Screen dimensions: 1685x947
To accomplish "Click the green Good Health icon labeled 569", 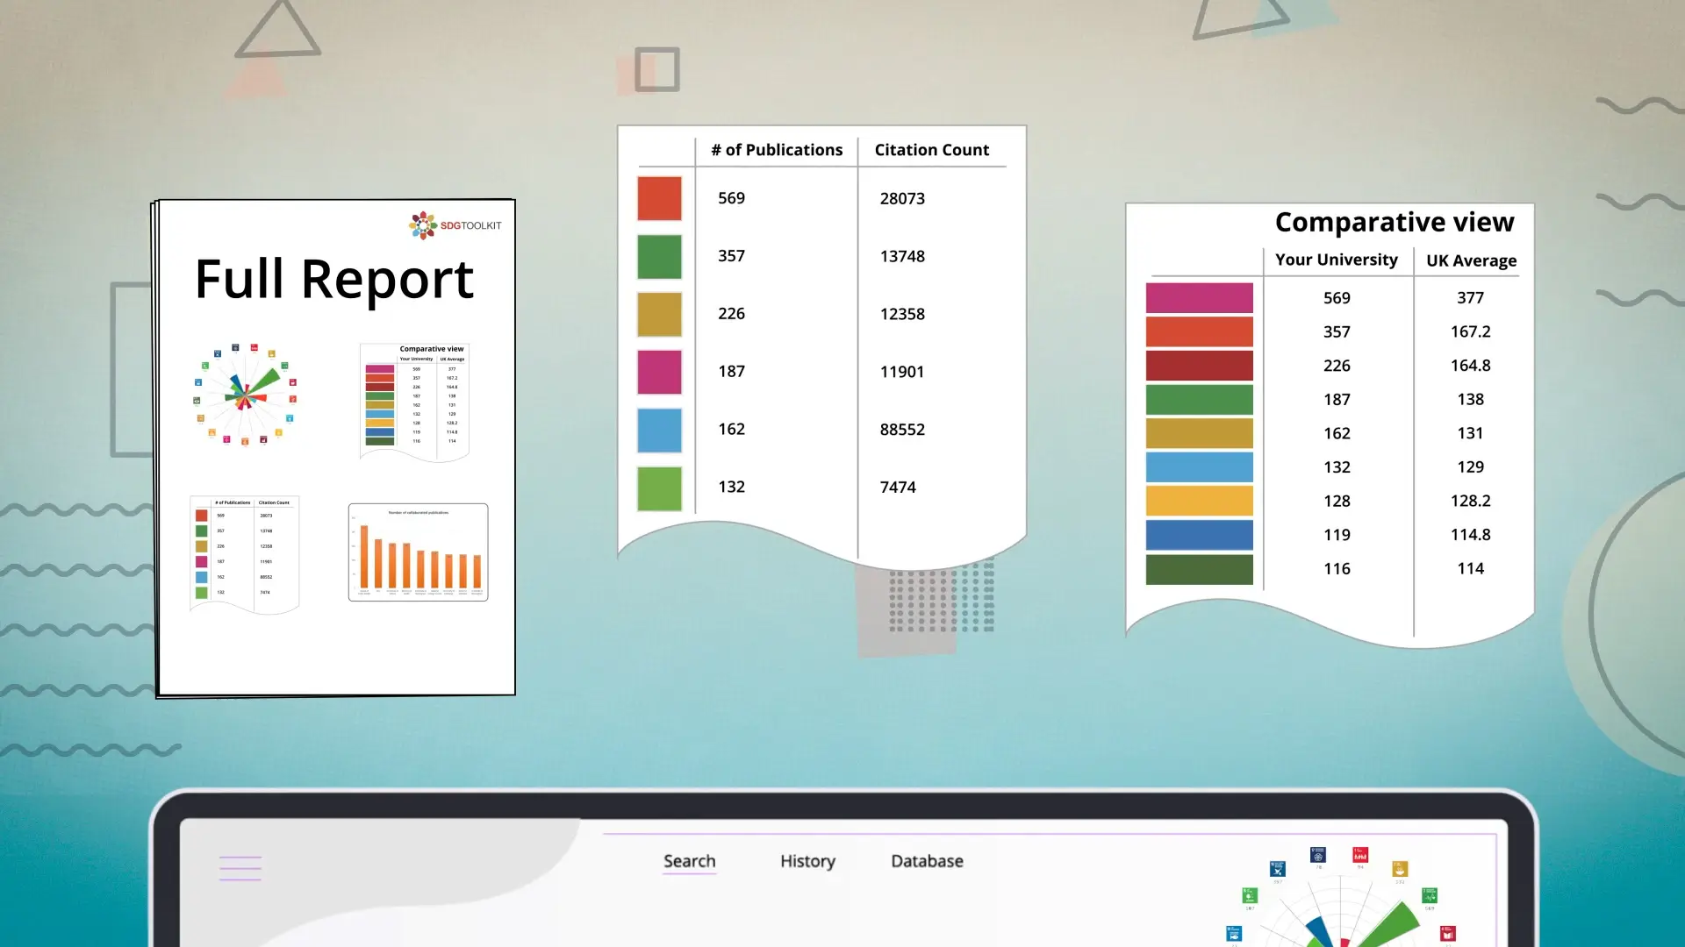I will click(x=1430, y=895).
